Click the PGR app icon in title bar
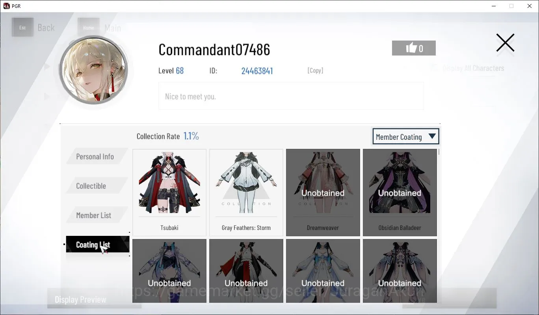The height and width of the screenshot is (315, 539). pos(6,6)
